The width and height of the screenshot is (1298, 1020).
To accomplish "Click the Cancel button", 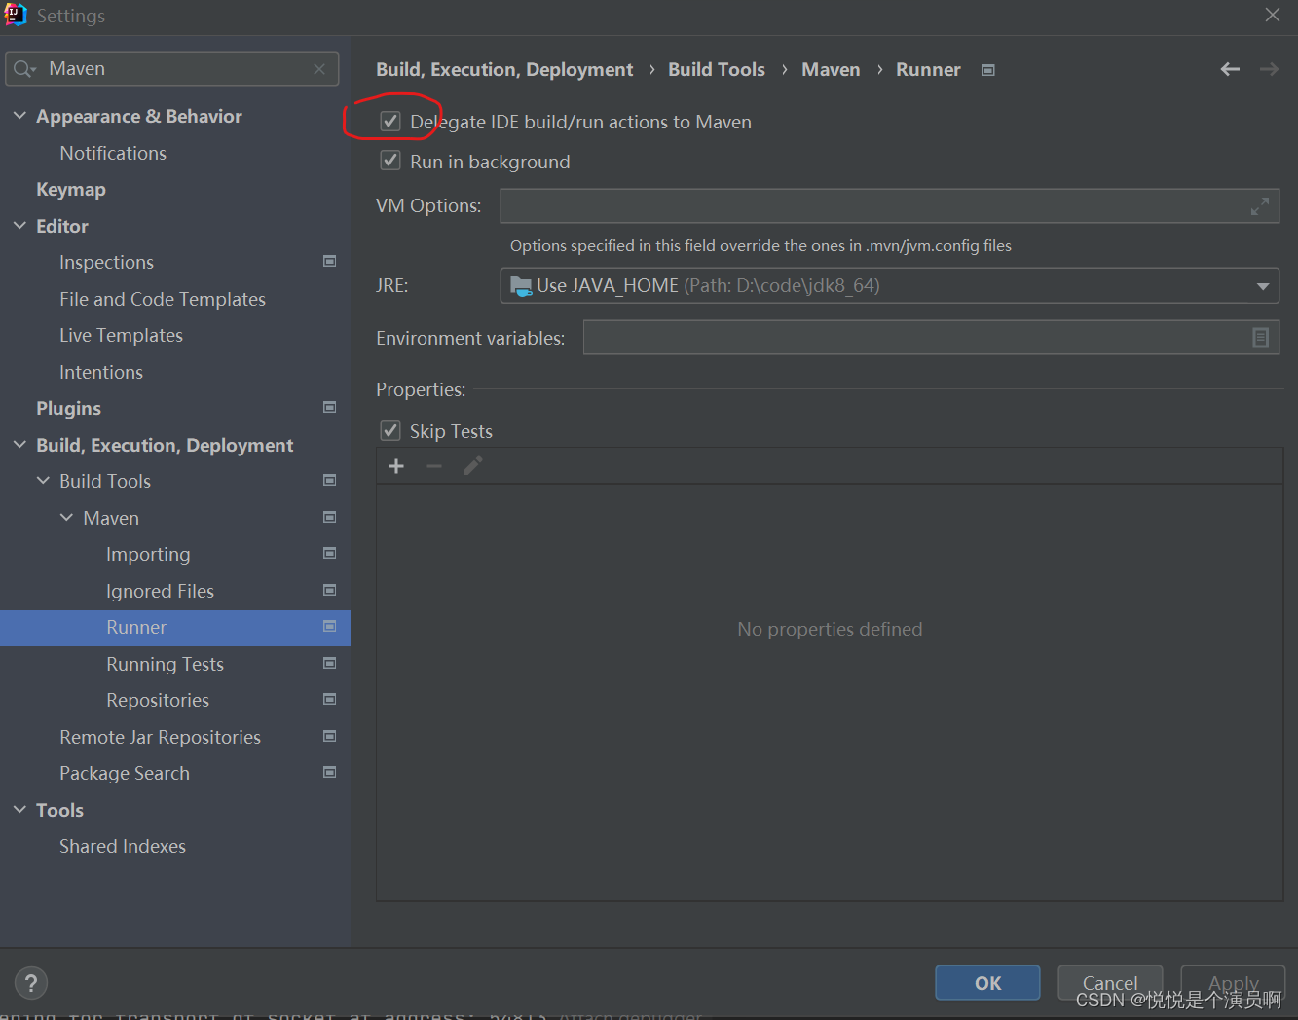I will pyautogui.click(x=1110, y=983).
